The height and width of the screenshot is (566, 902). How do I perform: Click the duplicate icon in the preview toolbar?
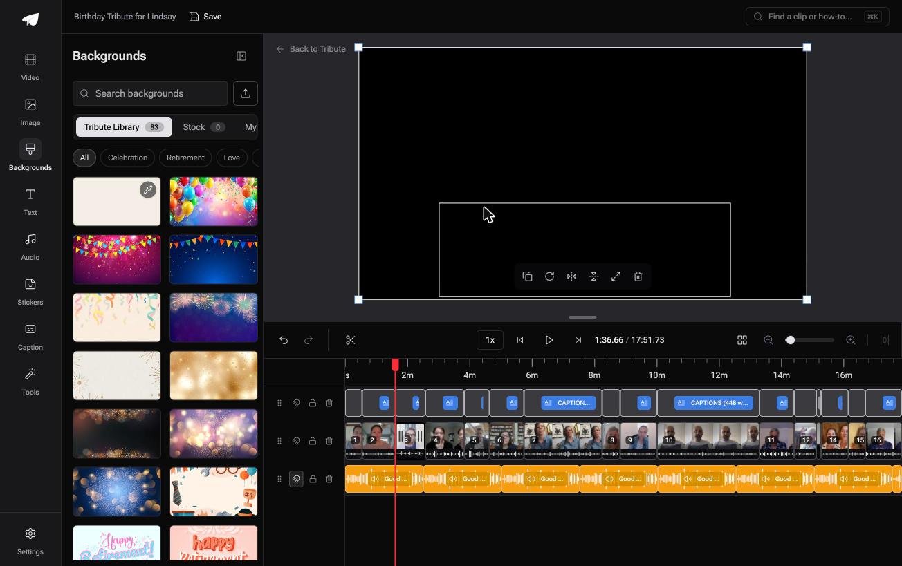click(x=527, y=276)
